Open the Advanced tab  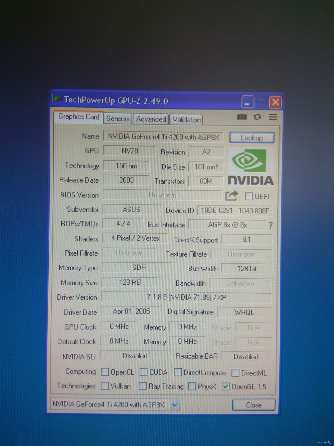coord(151,119)
